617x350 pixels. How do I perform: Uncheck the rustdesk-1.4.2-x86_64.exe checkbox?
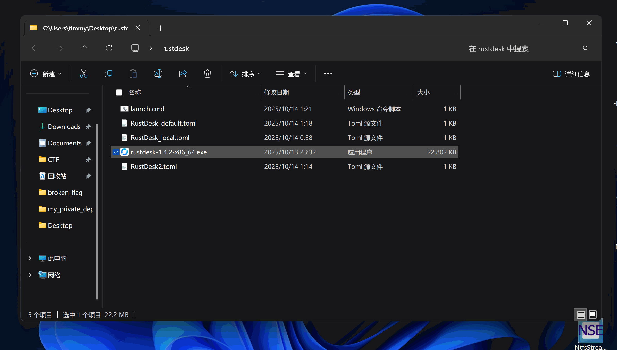coord(116,152)
